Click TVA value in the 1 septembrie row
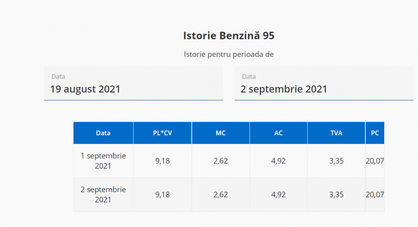418x227 pixels. (x=336, y=161)
